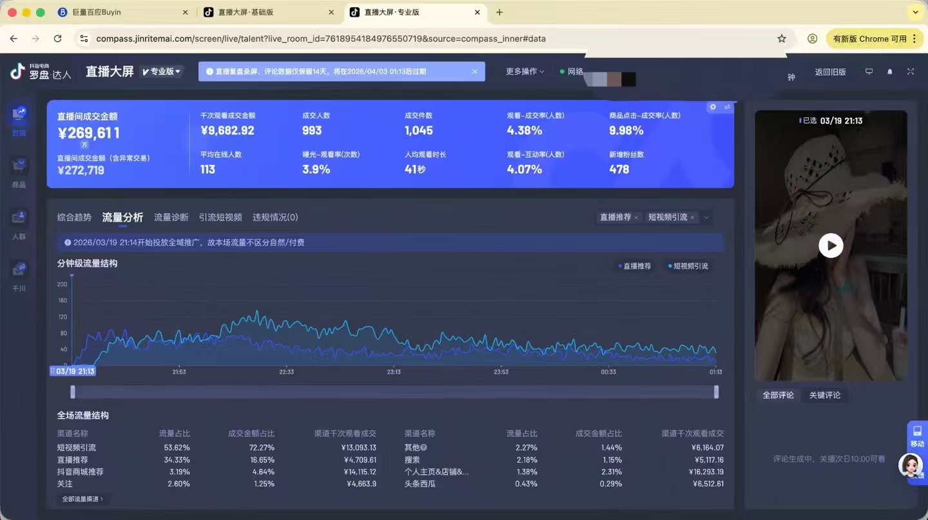Switch to the 关键评论 tab
Image resolution: width=928 pixels, height=520 pixels.
coord(825,395)
